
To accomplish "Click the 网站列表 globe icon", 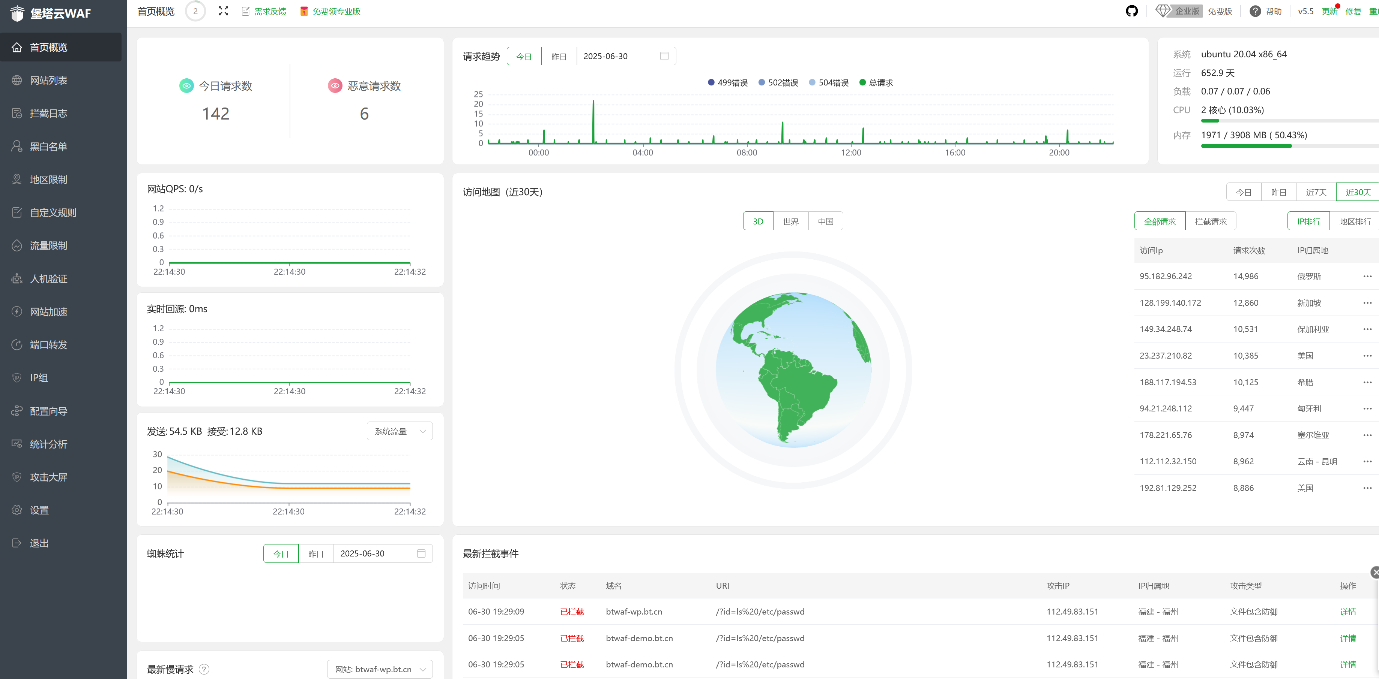I will coord(17,80).
